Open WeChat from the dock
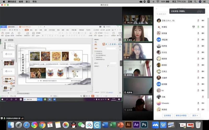The height and width of the screenshot is (130, 209). coord(82,125)
